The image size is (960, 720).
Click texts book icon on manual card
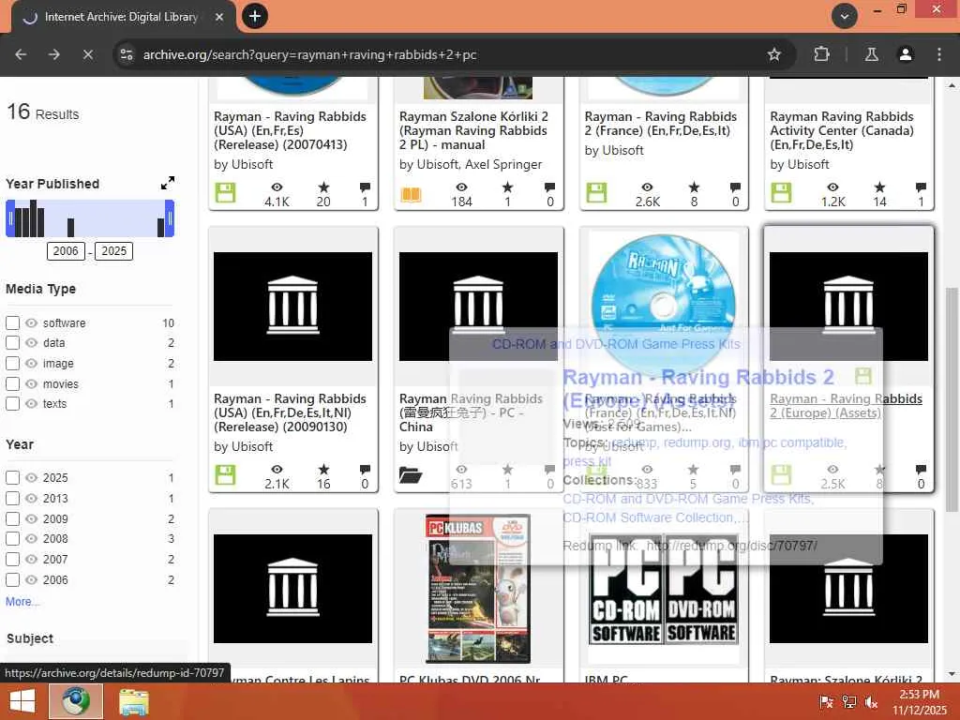pos(411,195)
